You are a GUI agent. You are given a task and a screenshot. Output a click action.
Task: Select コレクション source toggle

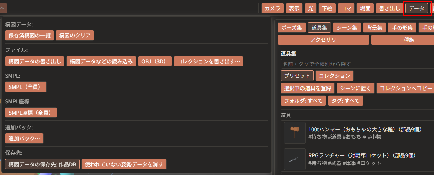335,76
